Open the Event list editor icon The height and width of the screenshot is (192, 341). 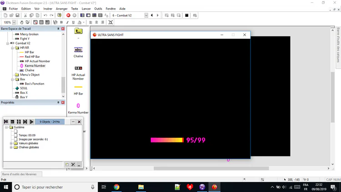(x=100, y=15)
